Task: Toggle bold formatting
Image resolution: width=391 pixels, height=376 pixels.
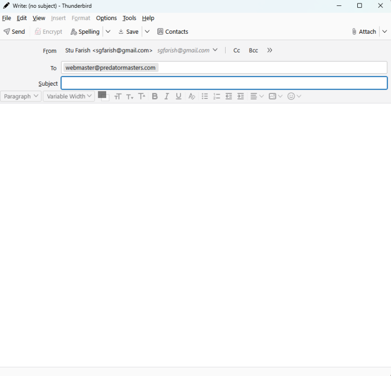Action: [155, 96]
